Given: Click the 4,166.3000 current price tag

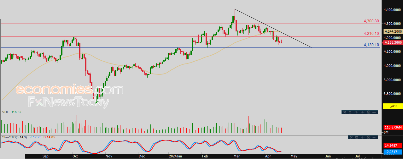Looking at the screenshot, I should click(x=393, y=42).
